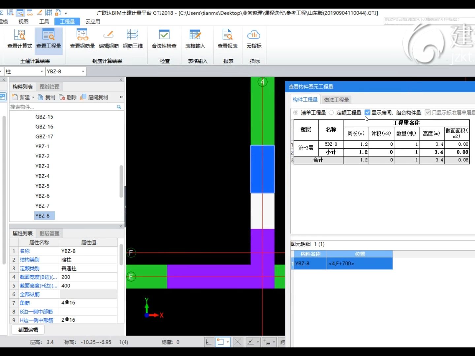Click the 截面编辑 button
This screenshot has width=475, height=356.
pos(28,330)
